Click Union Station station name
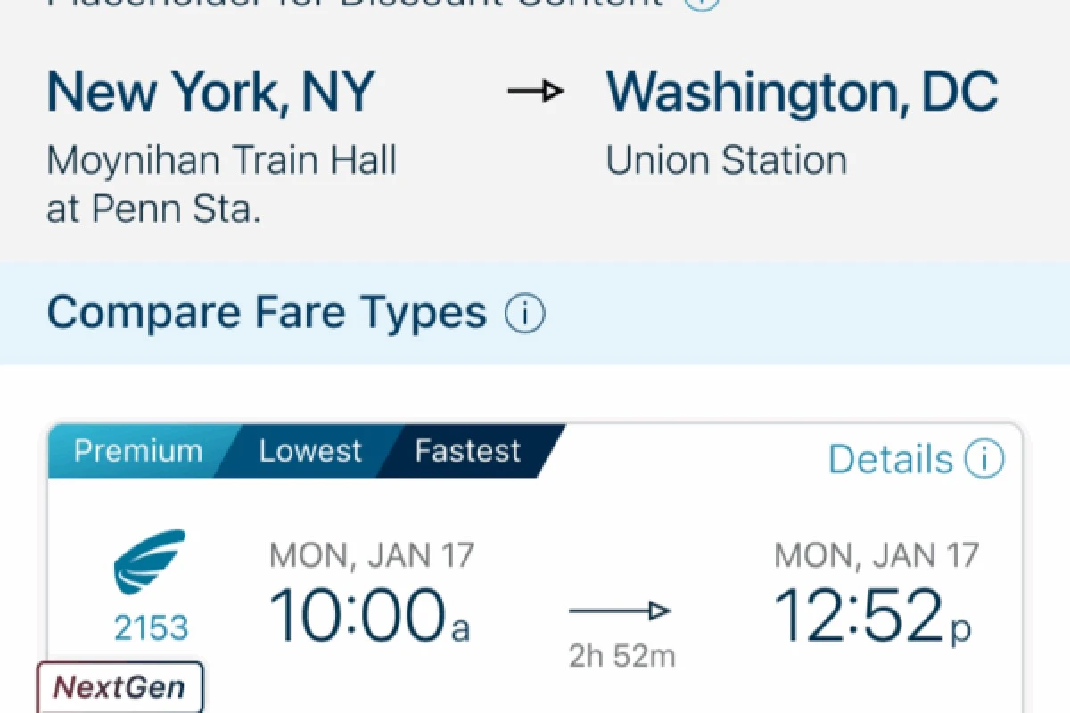 [x=726, y=161]
